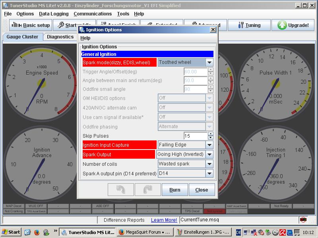Viewport: 318px width, 238px height.
Task: Open Spark A output pin dropdown
Action: coord(209,173)
